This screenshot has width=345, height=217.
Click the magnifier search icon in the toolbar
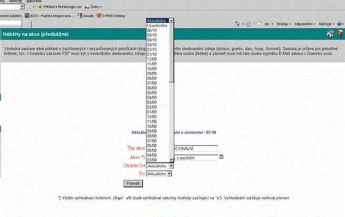(28, 7)
